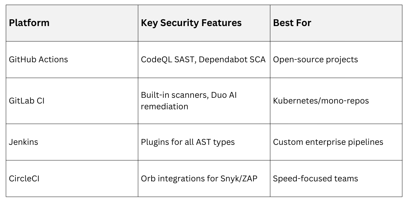Image resolution: width=406 pixels, height=203 pixels.
Task: Select the Custom enterprise pipelines cell
Action: pyautogui.click(x=328, y=142)
